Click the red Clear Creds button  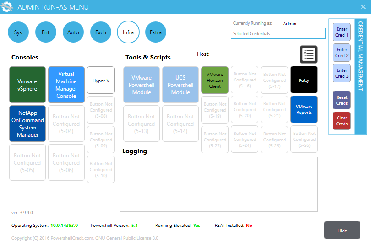(342, 121)
